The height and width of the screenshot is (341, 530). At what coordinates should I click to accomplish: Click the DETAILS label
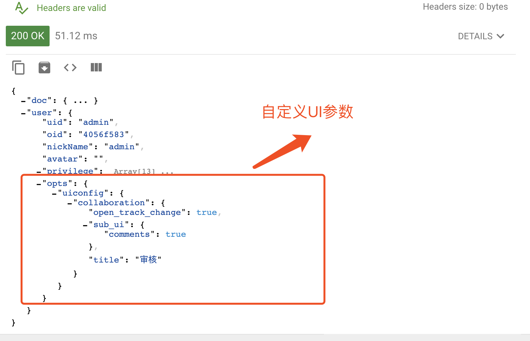click(x=475, y=36)
